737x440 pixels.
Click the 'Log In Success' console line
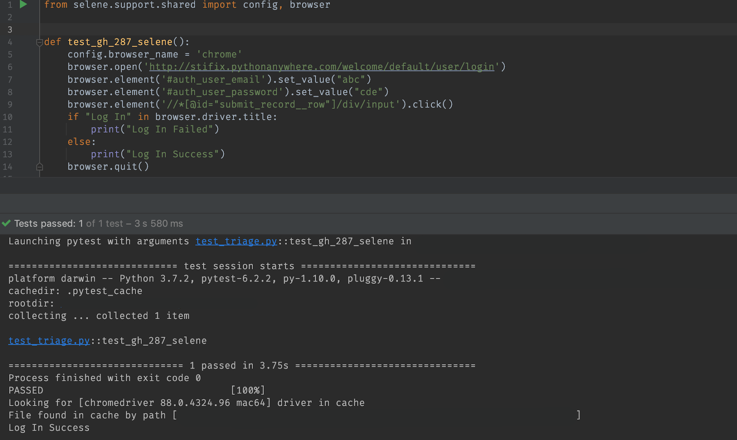coord(49,427)
